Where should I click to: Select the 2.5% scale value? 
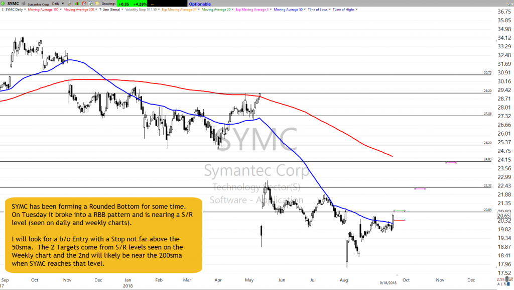tap(500, 279)
